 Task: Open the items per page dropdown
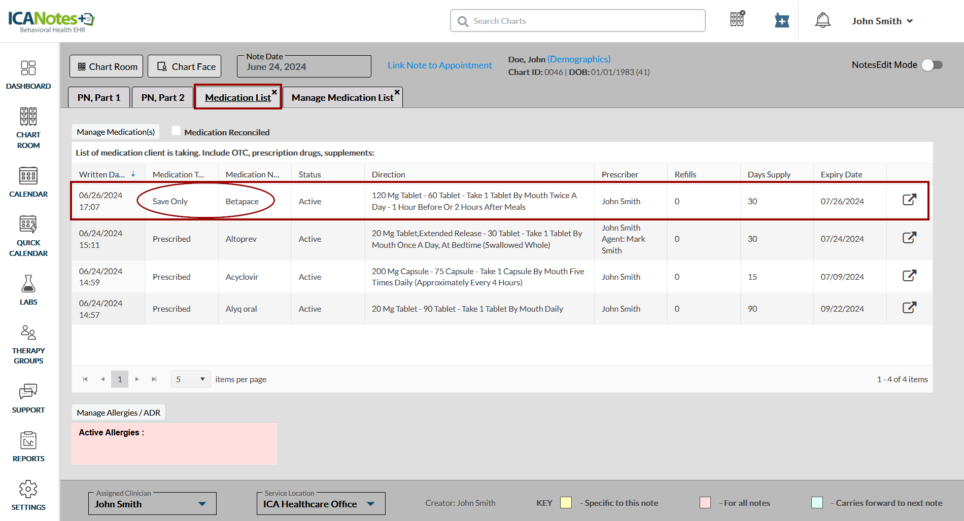(x=191, y=379)
